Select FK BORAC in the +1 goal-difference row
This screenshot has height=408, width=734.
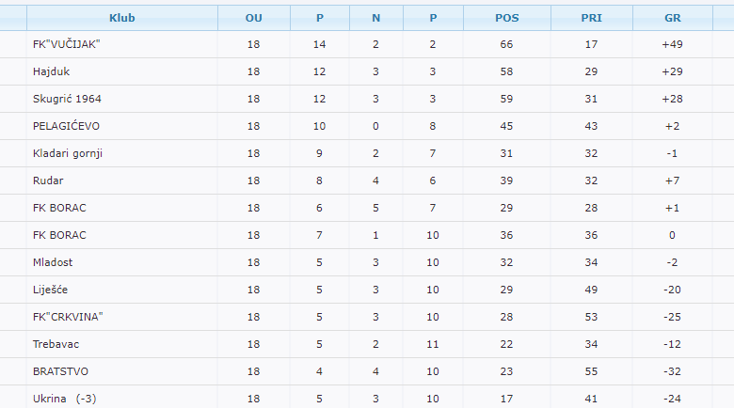(x=59, y=208)
